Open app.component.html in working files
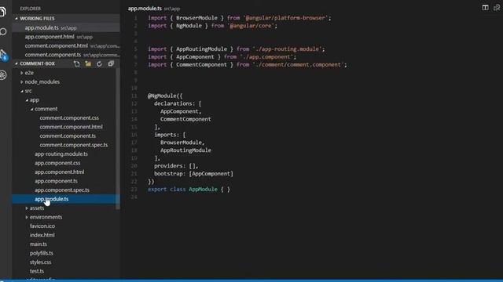The image size is (503, 282). (66, 37)
